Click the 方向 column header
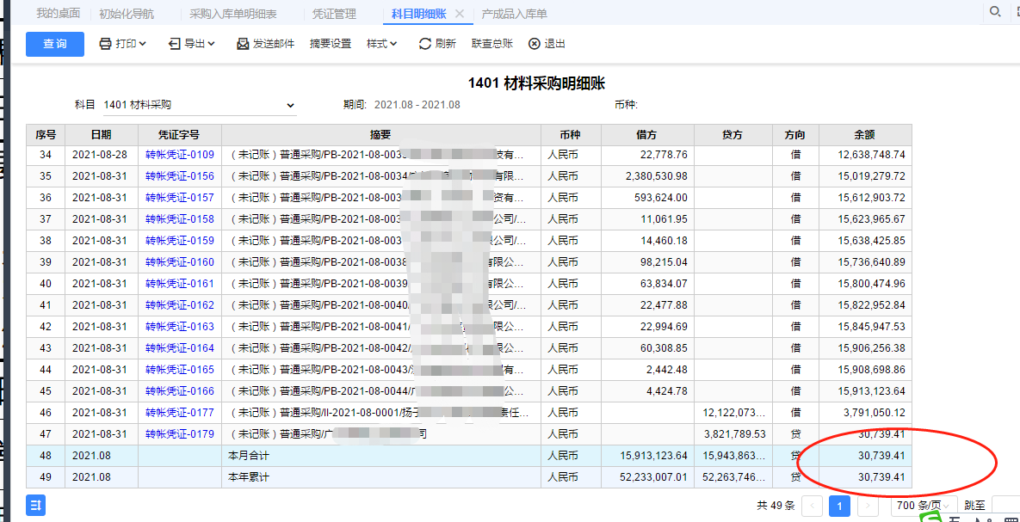Image resolution: width=1020 pixels, height=522 pixels. tap(795, 134)
